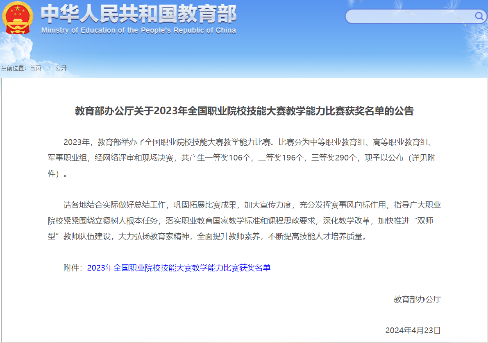
Task: Click the national emblem logo
Action: point(18,18)
